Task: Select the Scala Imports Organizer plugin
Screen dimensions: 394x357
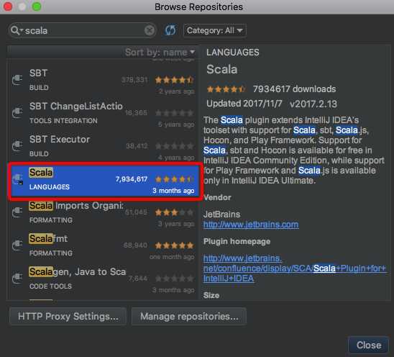Action: point(104,212)
